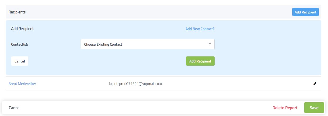Click the Recipients section title

click(x=17, y=12)
